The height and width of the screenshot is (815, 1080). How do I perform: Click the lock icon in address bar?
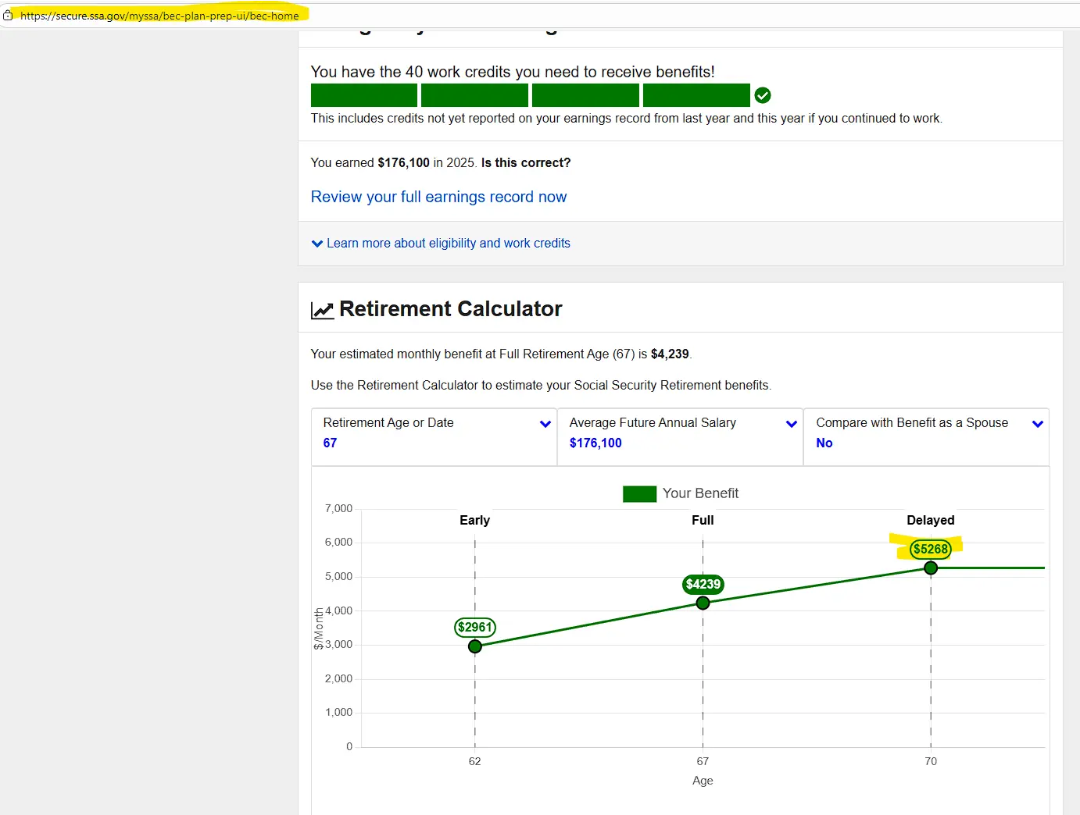pos(8,15)
